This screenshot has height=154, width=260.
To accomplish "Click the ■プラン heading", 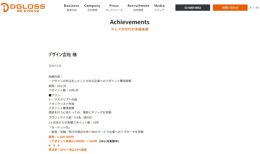I will [x=54, y=95].
